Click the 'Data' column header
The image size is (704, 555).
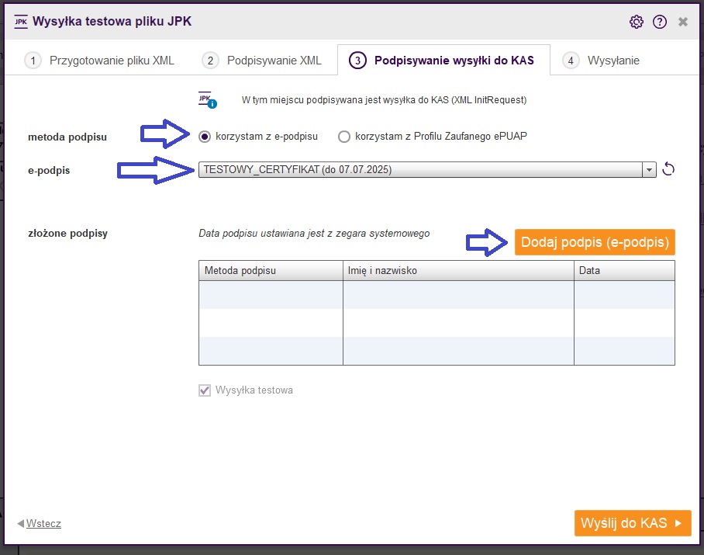click(x=625, y=271)
